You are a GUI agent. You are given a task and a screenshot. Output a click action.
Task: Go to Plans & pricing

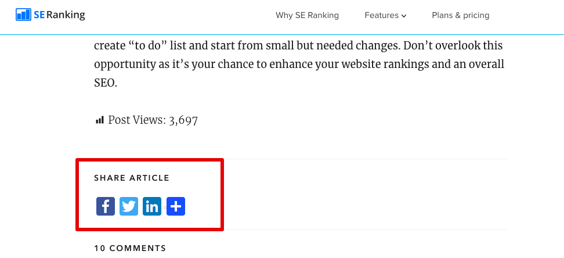coord(460,15)
